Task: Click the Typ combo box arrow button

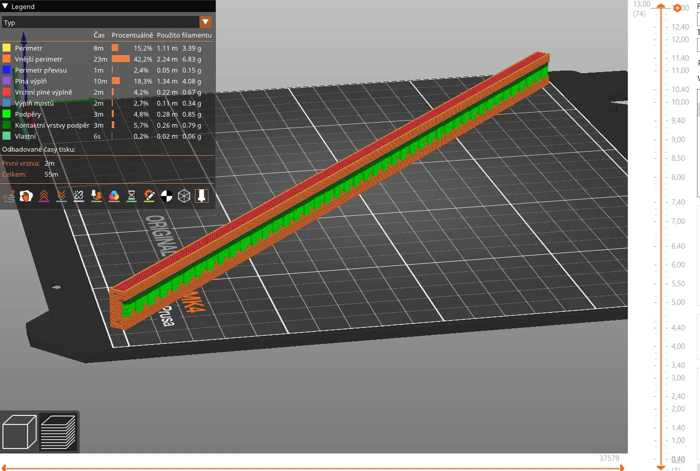Action: [x=205, y=23]
